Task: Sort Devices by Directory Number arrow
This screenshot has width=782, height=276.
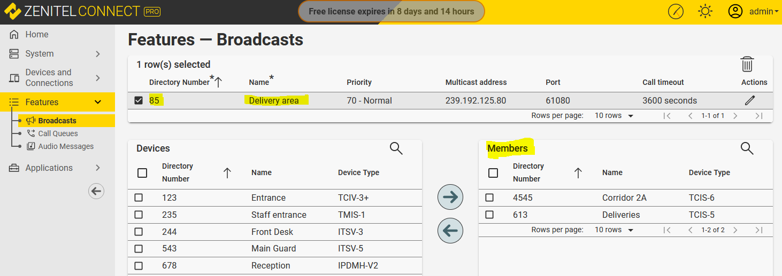Action: [x=227, y=173]
